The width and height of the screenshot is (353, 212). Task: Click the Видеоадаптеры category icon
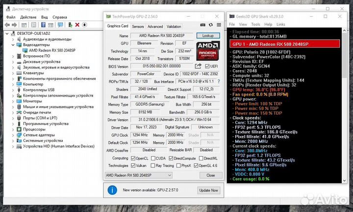[x=19, y=45]
